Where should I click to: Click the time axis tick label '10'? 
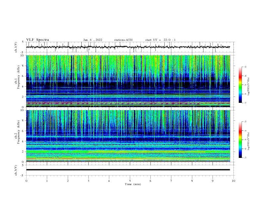(x=233, y=181)
